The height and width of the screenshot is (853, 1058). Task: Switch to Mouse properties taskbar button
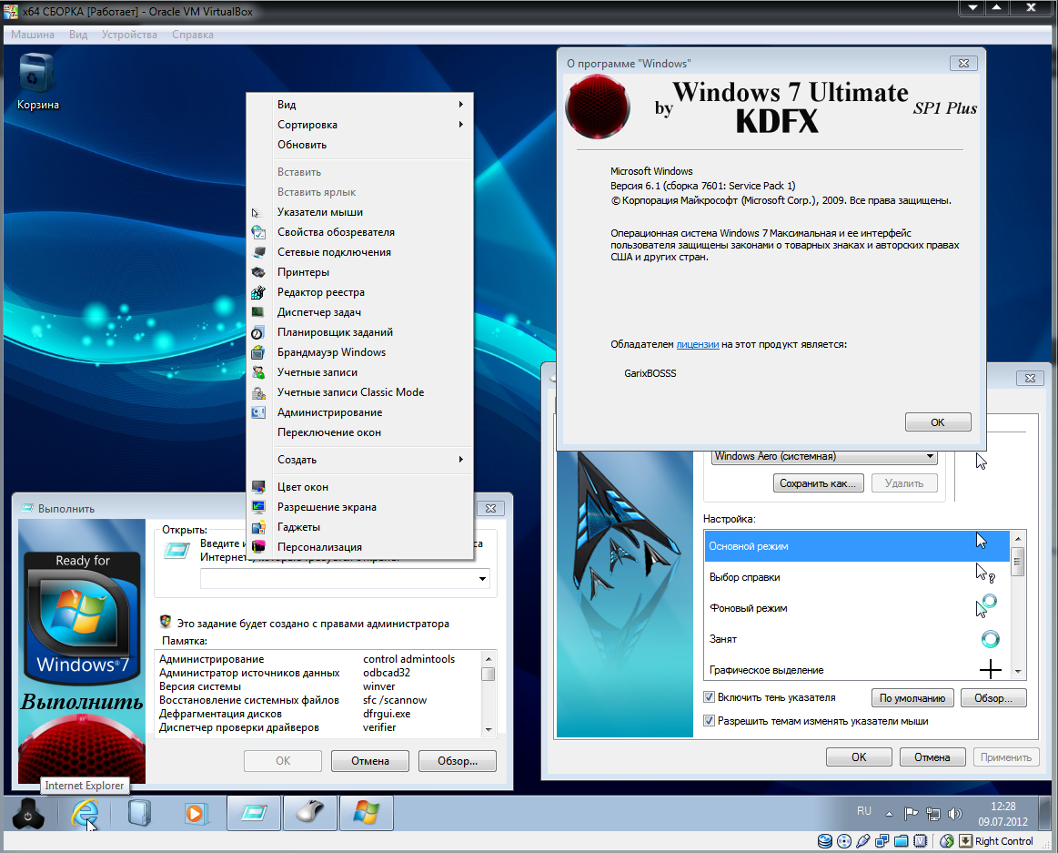(310, 812)
